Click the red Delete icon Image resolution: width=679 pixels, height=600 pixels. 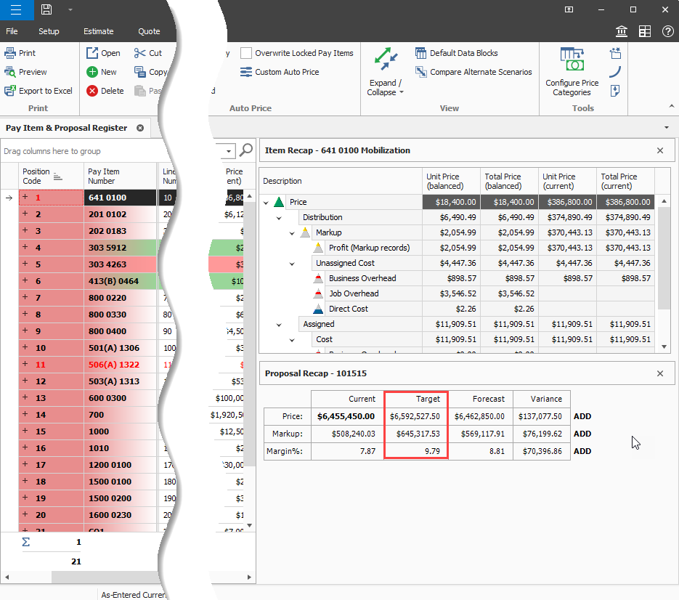point(92,91)
